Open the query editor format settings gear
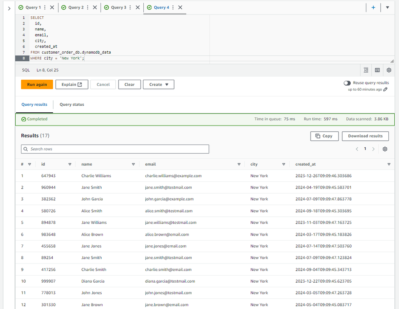This screenshot has height=309, width=399. (389, 70)
